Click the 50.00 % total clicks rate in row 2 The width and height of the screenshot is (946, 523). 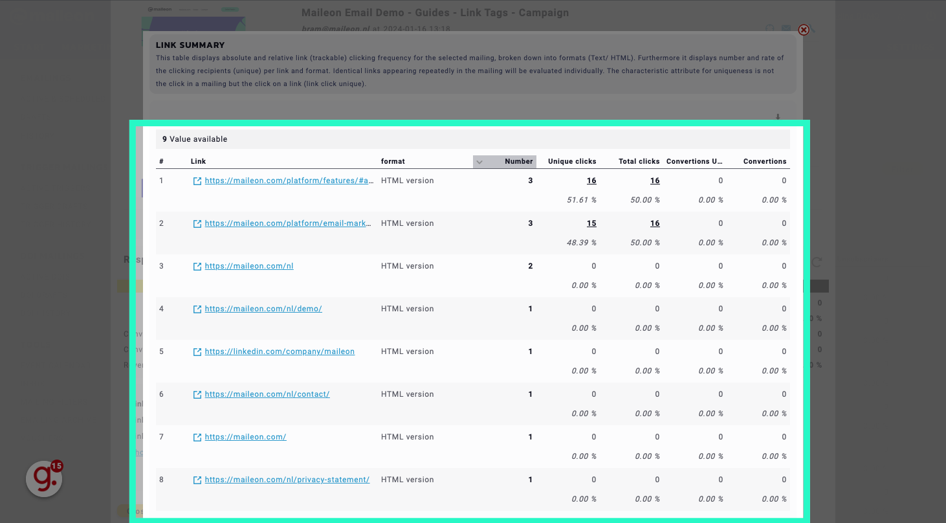coord(645,243)
